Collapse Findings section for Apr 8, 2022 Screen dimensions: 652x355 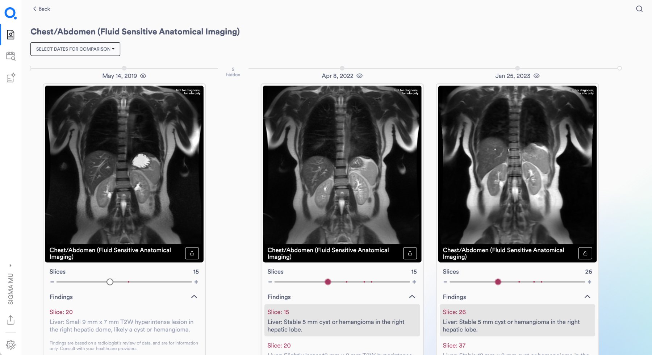tap(412, 297)
